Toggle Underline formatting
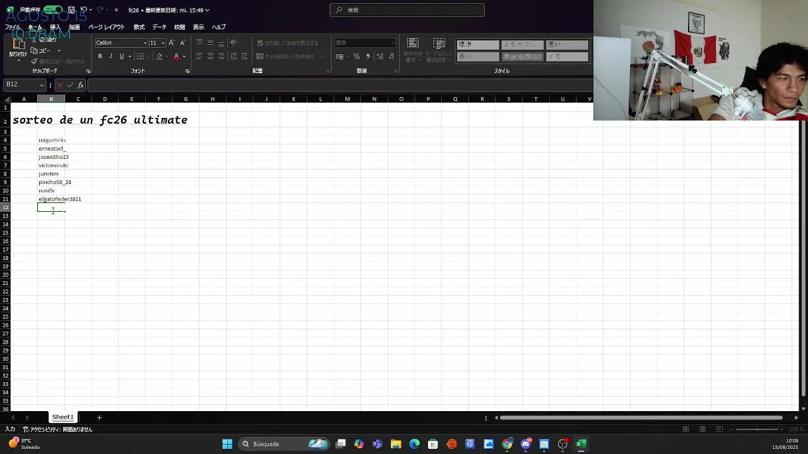Image resolution: width=808 pixels, height=454 pixels. click(121, 56)
